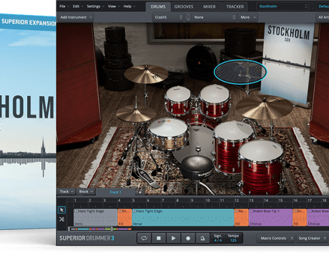Click the ride cymbal on right

(x=265, y=107)
